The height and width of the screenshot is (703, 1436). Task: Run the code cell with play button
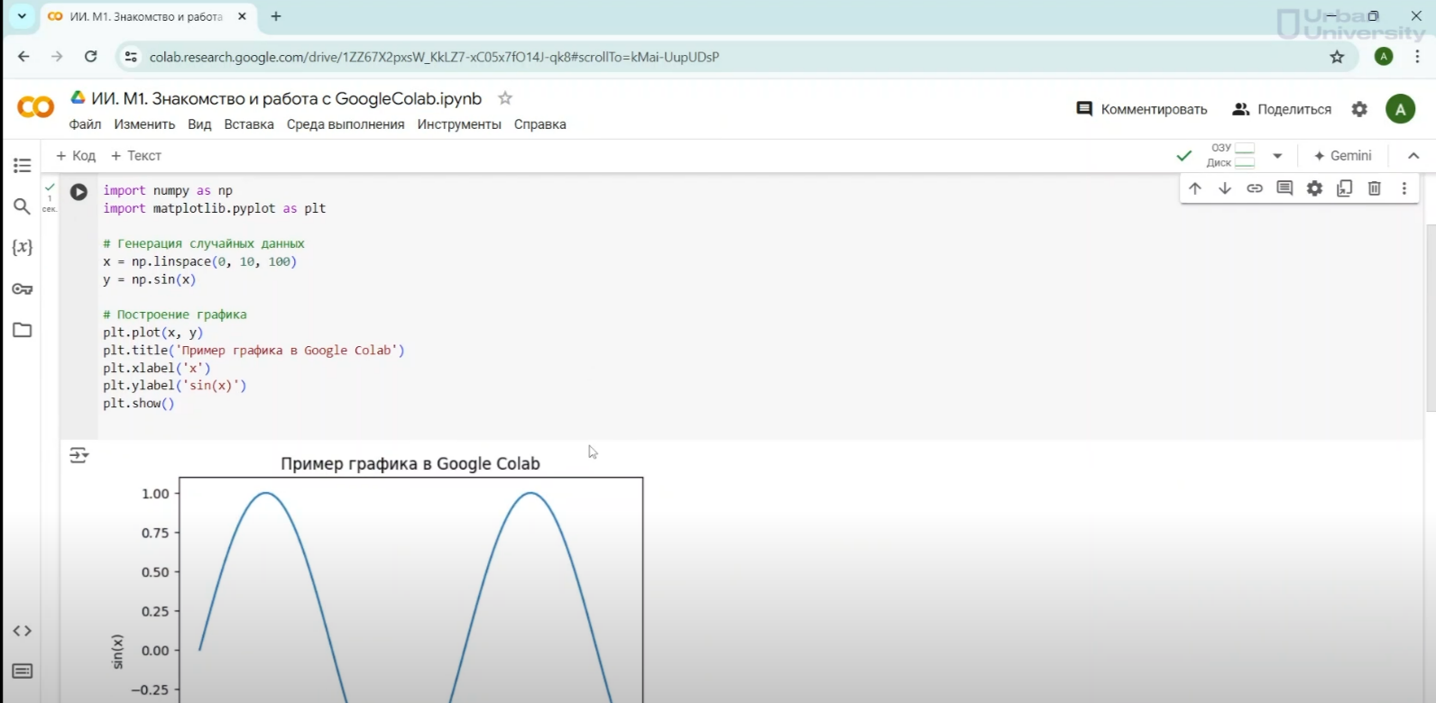[79, 192]
